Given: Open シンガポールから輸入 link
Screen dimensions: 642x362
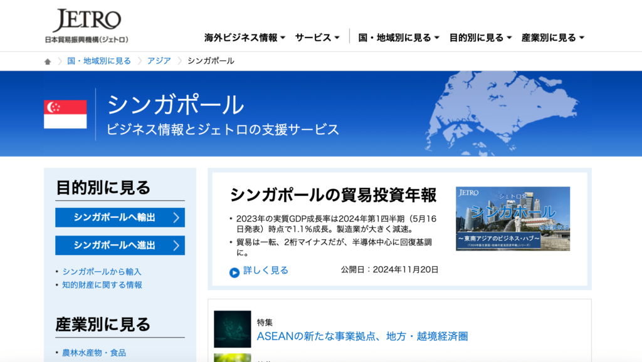Looking at the screenshot, I should (x=102, y=272).
